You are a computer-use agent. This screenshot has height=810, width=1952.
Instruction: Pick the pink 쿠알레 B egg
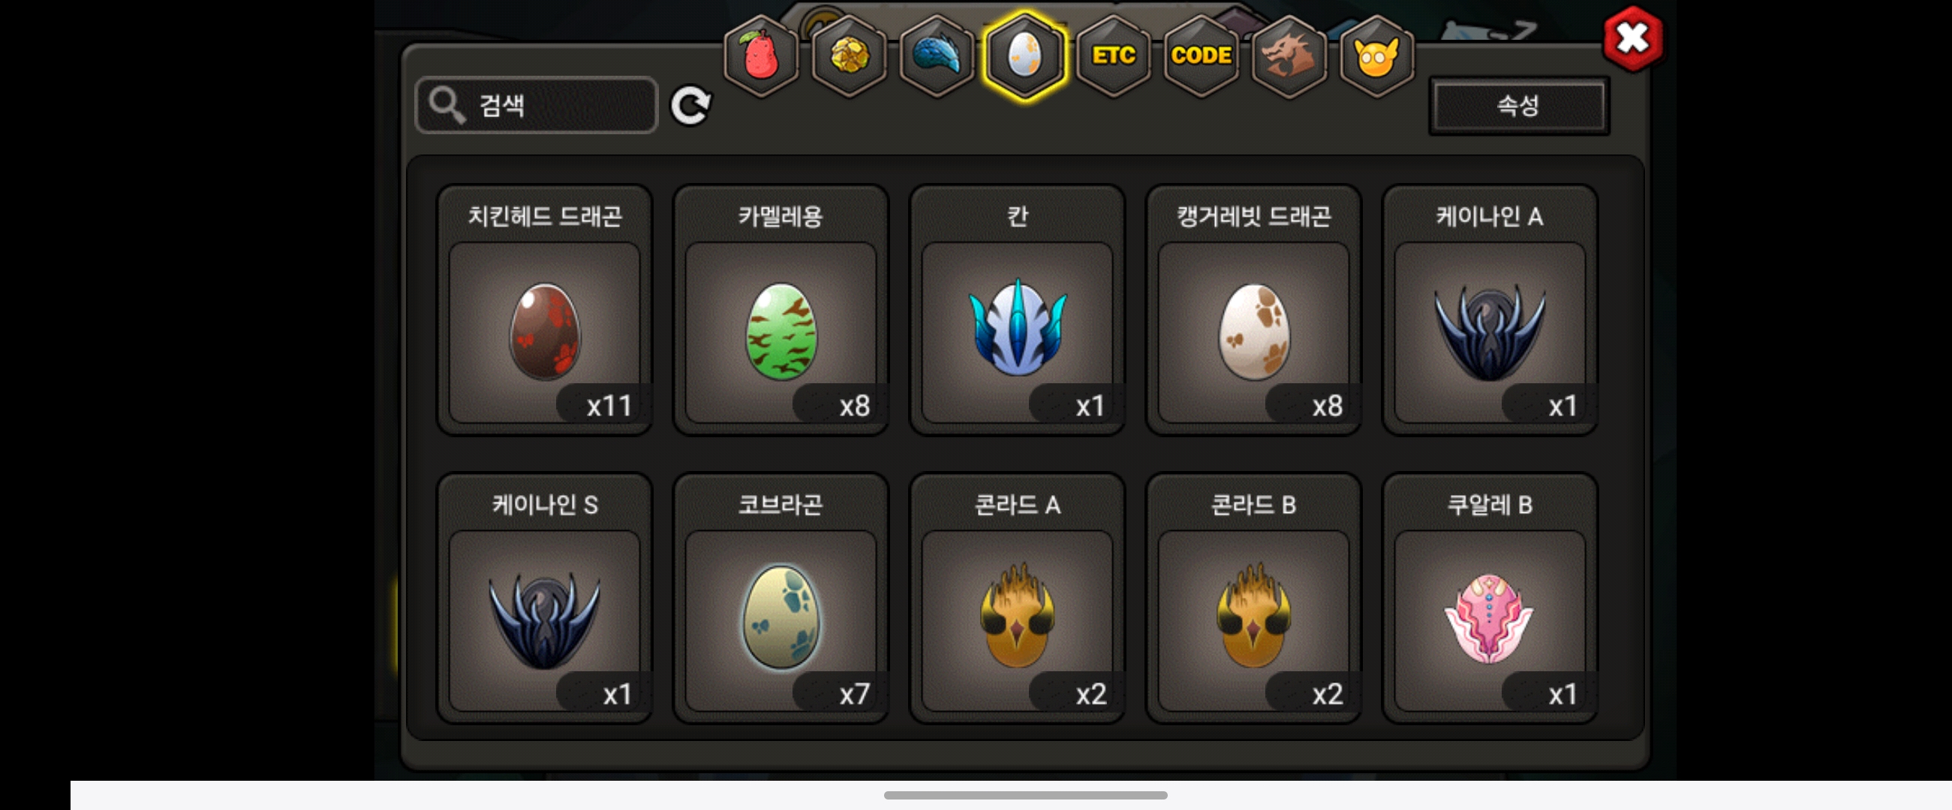pyautogui.click(x=1490, y=598)
